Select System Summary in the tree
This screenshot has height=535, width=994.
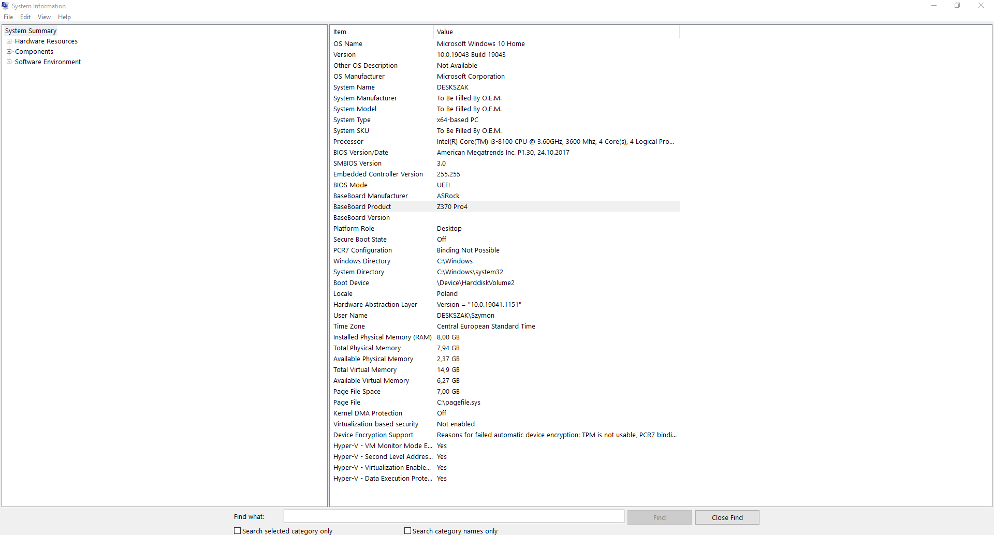click(x=31, y=31)
